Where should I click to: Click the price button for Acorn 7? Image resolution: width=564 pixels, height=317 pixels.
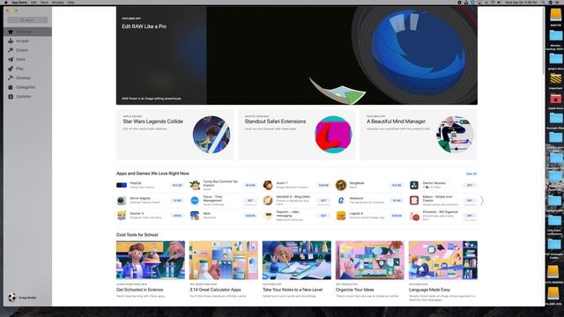point(323,185)
